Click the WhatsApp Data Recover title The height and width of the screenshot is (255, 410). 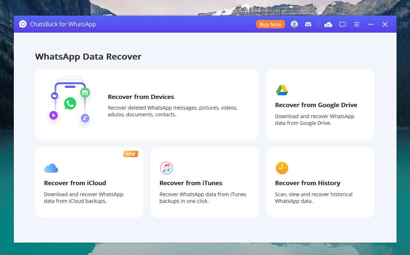click(88, 56)
